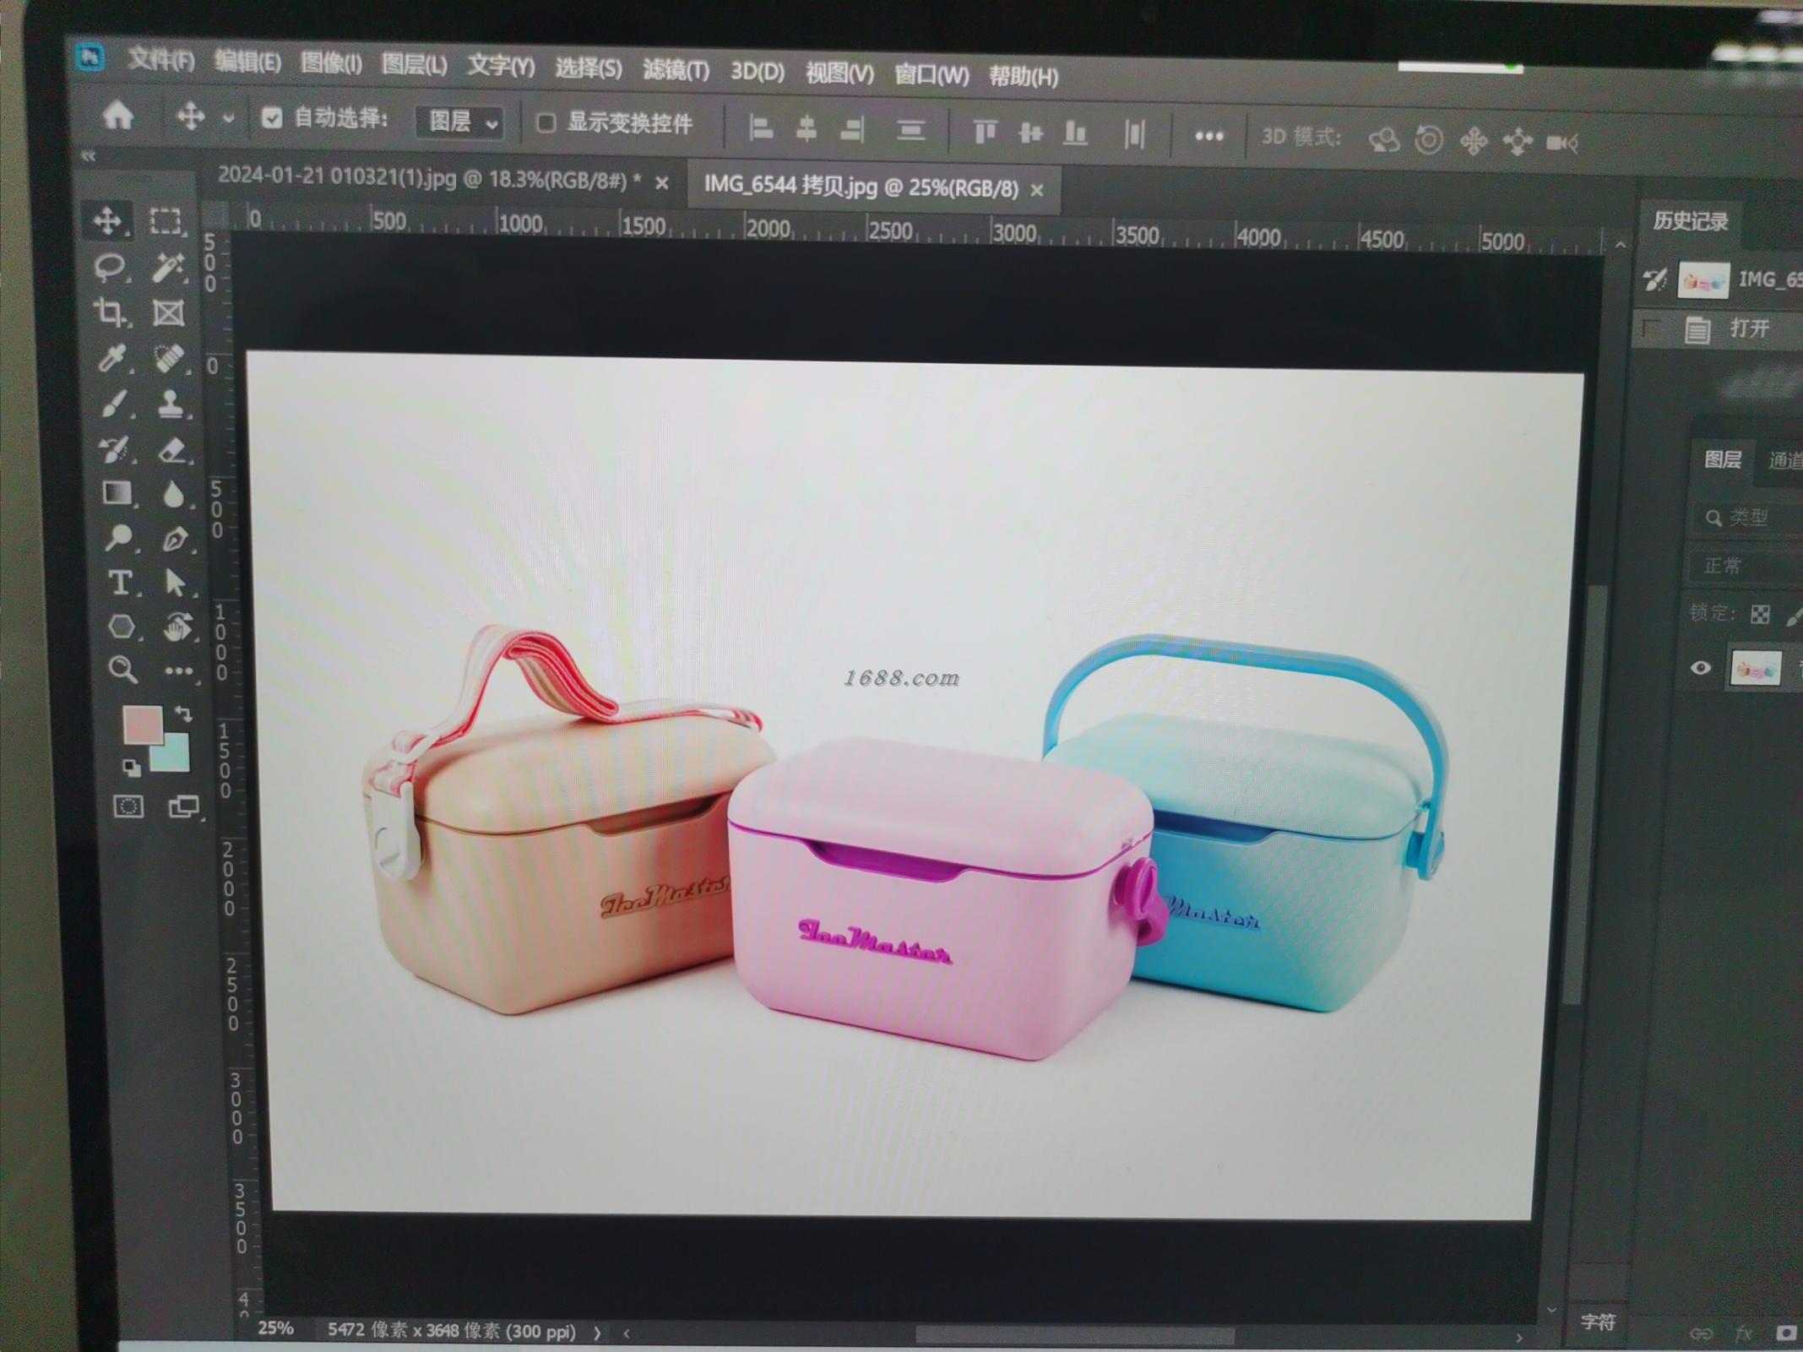This screenshot has height=1352, width=1803.
Task: Switch to the 2024-01-21 010321(1).jpg tab
Action: [428, 178]
